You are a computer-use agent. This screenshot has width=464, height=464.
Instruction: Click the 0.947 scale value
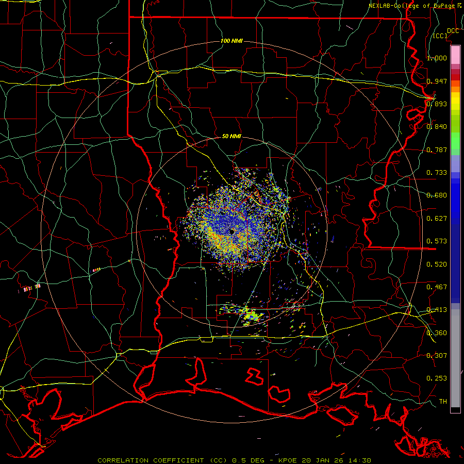437,81
